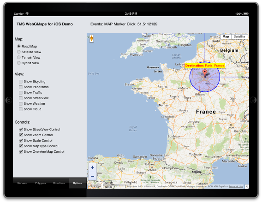Switch to the Markers tab
Viewport: 262px width, 203px height.
22,183
